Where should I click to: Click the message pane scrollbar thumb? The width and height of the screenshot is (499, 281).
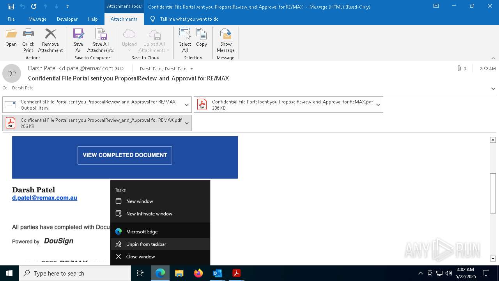click(x=493, y=193)
